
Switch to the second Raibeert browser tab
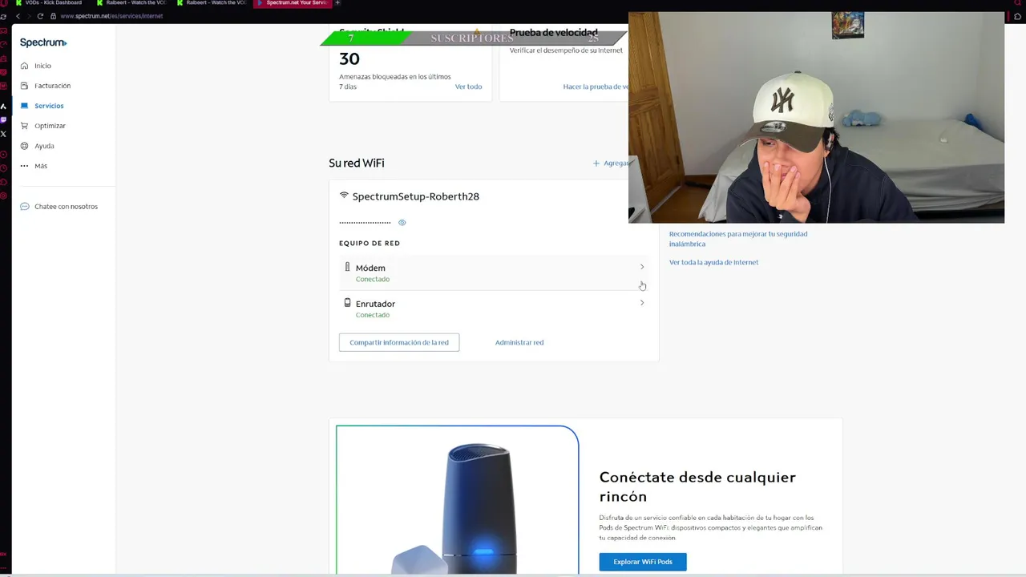coord(212,3)
